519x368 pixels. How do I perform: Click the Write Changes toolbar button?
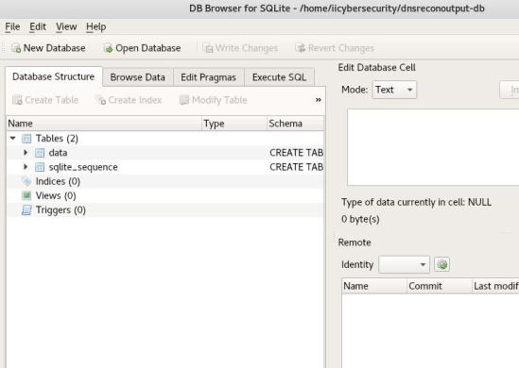tap(240, 48)
